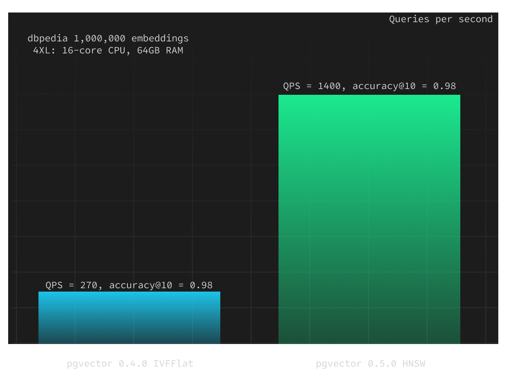Screen dimensions: 506x383
Task: Click the word "IVFFlat" below the chart
Action: coord(173,364)
